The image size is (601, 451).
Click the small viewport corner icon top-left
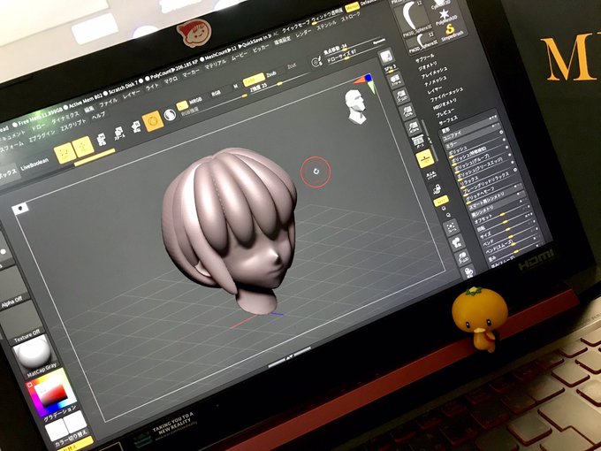[20, 209]
